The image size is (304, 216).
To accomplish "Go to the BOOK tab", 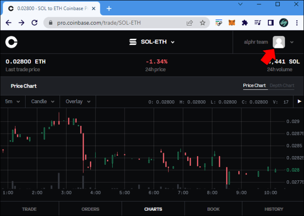I will 213,209.
